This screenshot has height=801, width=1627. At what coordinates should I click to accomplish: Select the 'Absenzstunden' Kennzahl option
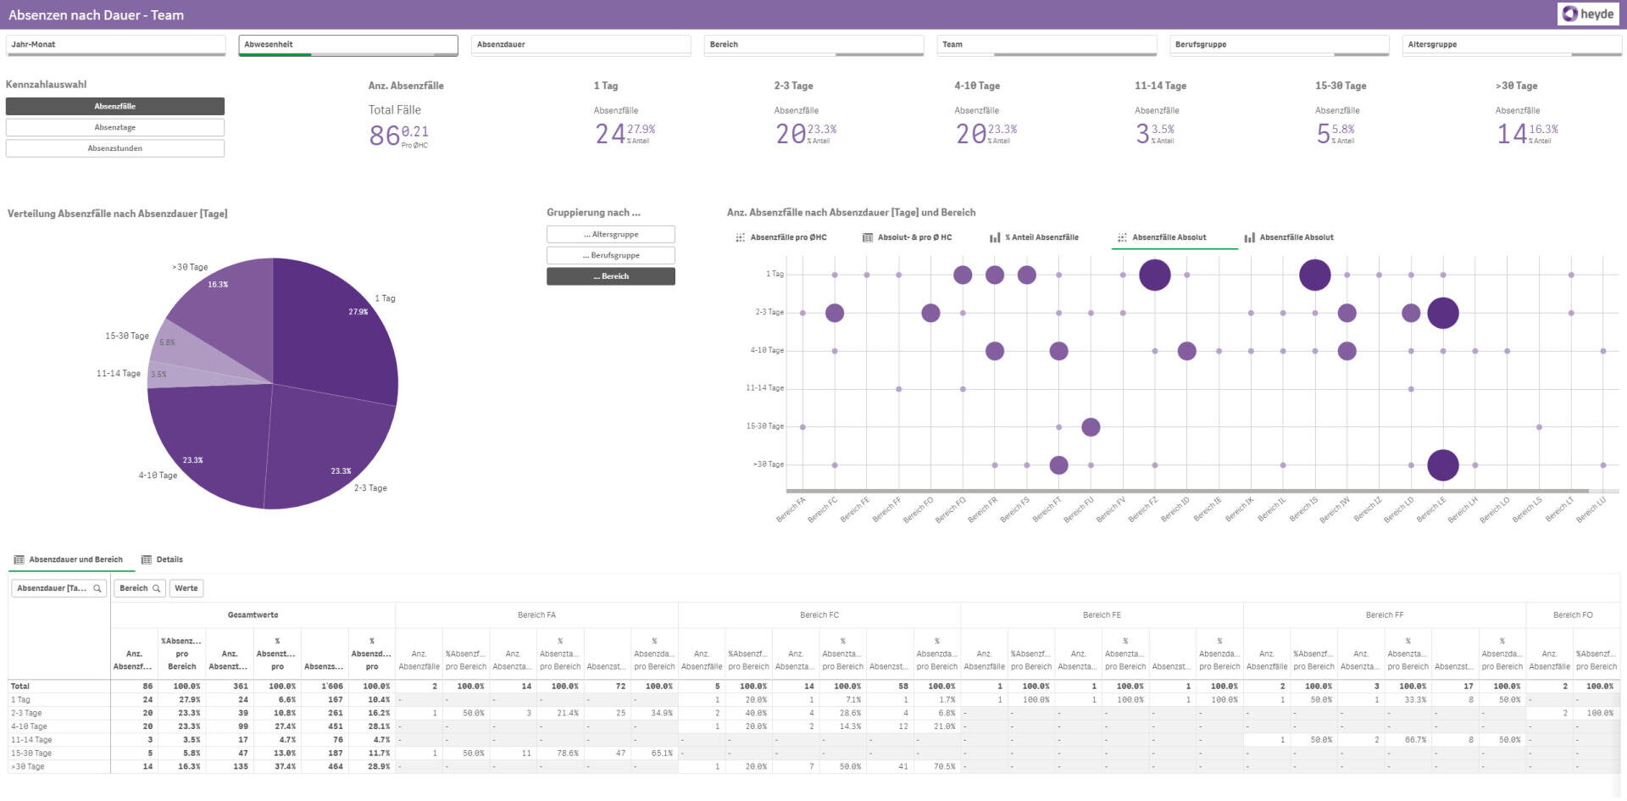114,147
